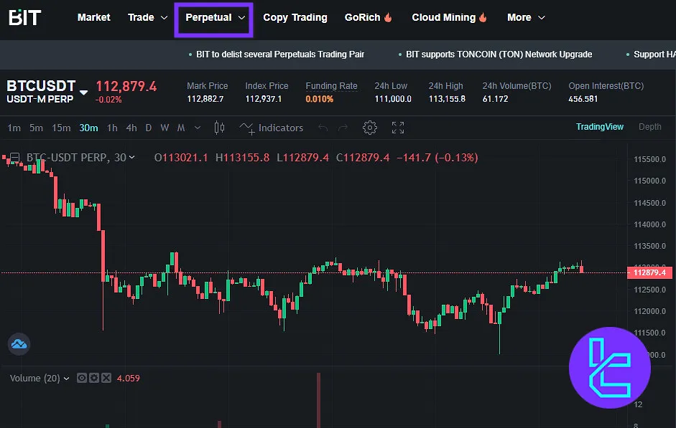The height and width of the screenshot is (428, 676).
Task: Switch chart view to Depth
Action: pos(649,127)
